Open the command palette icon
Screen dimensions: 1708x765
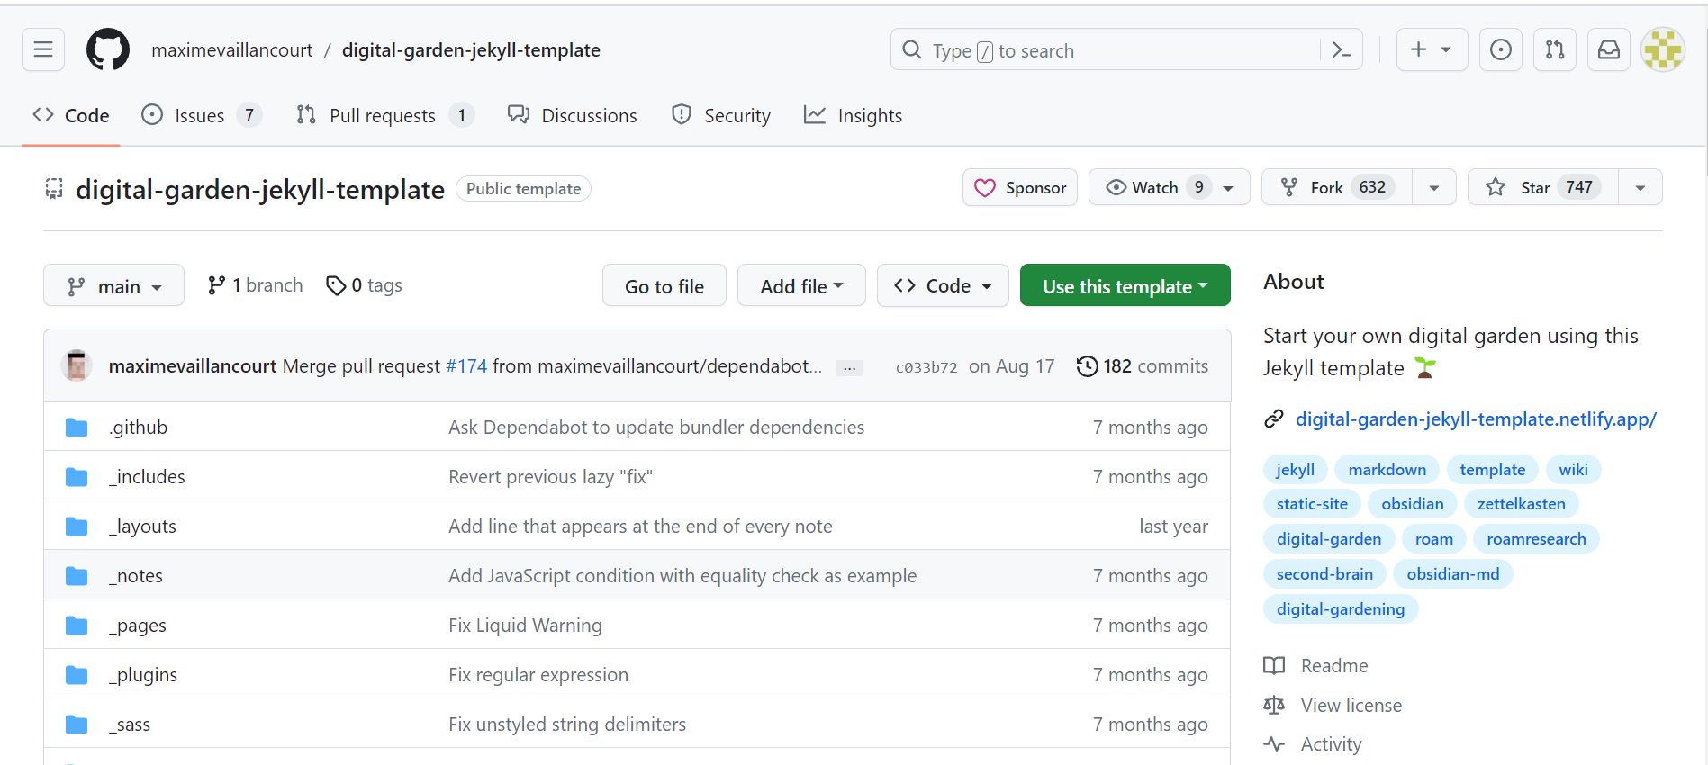(1341, 50)
